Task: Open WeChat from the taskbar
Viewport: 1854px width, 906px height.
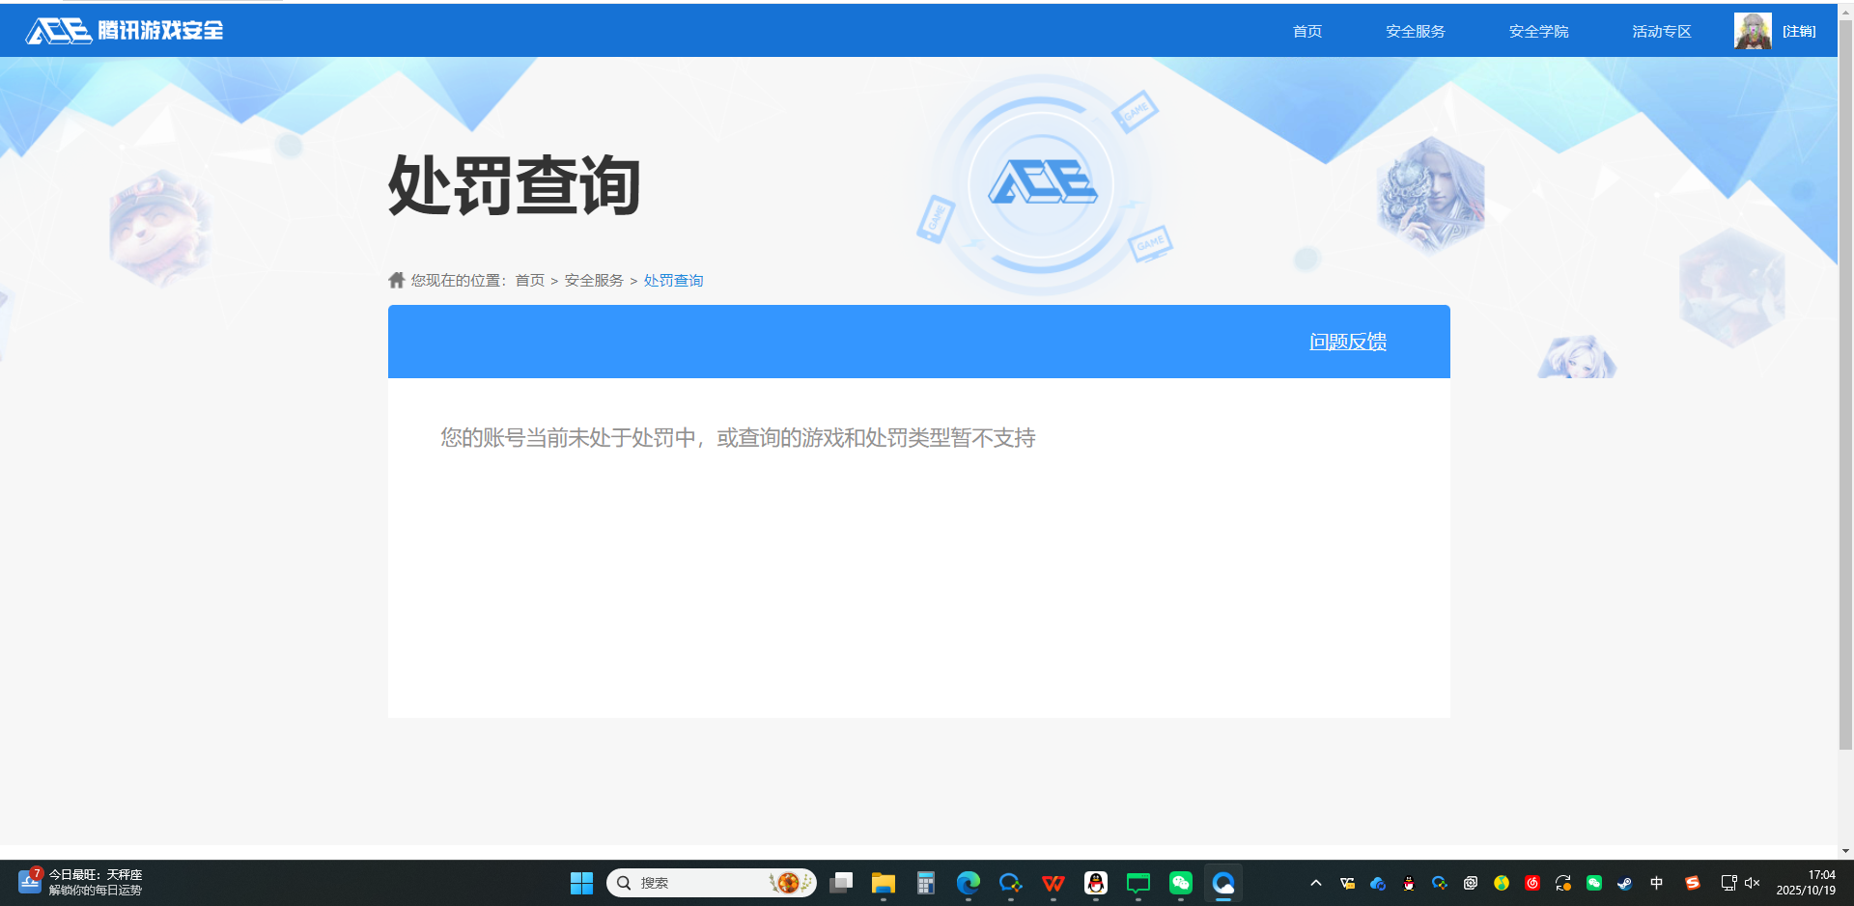Action: coord(1180,883)
